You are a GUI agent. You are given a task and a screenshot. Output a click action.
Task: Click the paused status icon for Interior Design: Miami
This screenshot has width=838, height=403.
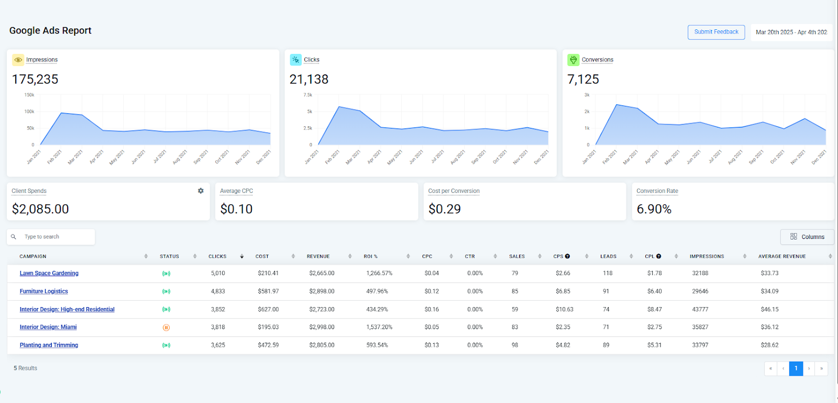166,328
